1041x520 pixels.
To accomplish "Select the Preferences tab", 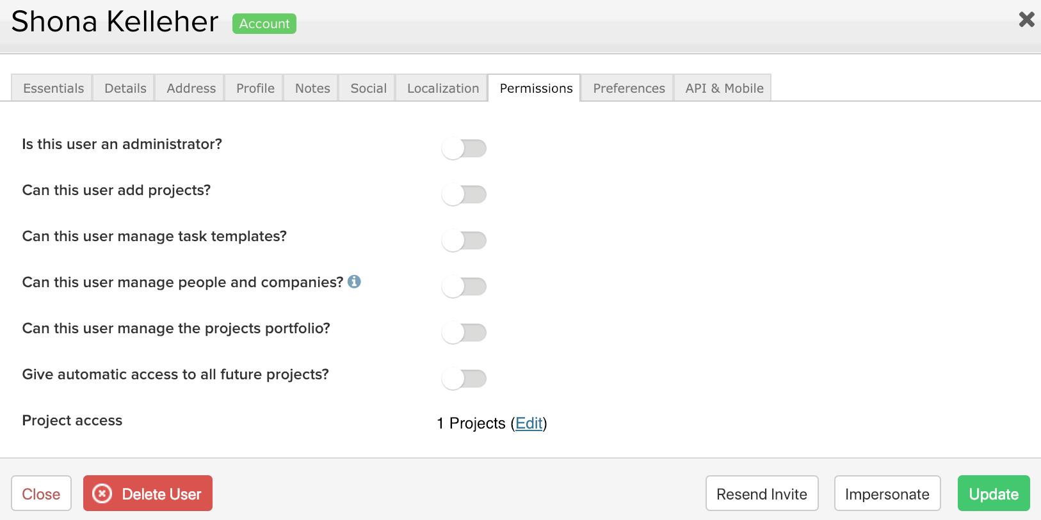I will click(629, 88).
